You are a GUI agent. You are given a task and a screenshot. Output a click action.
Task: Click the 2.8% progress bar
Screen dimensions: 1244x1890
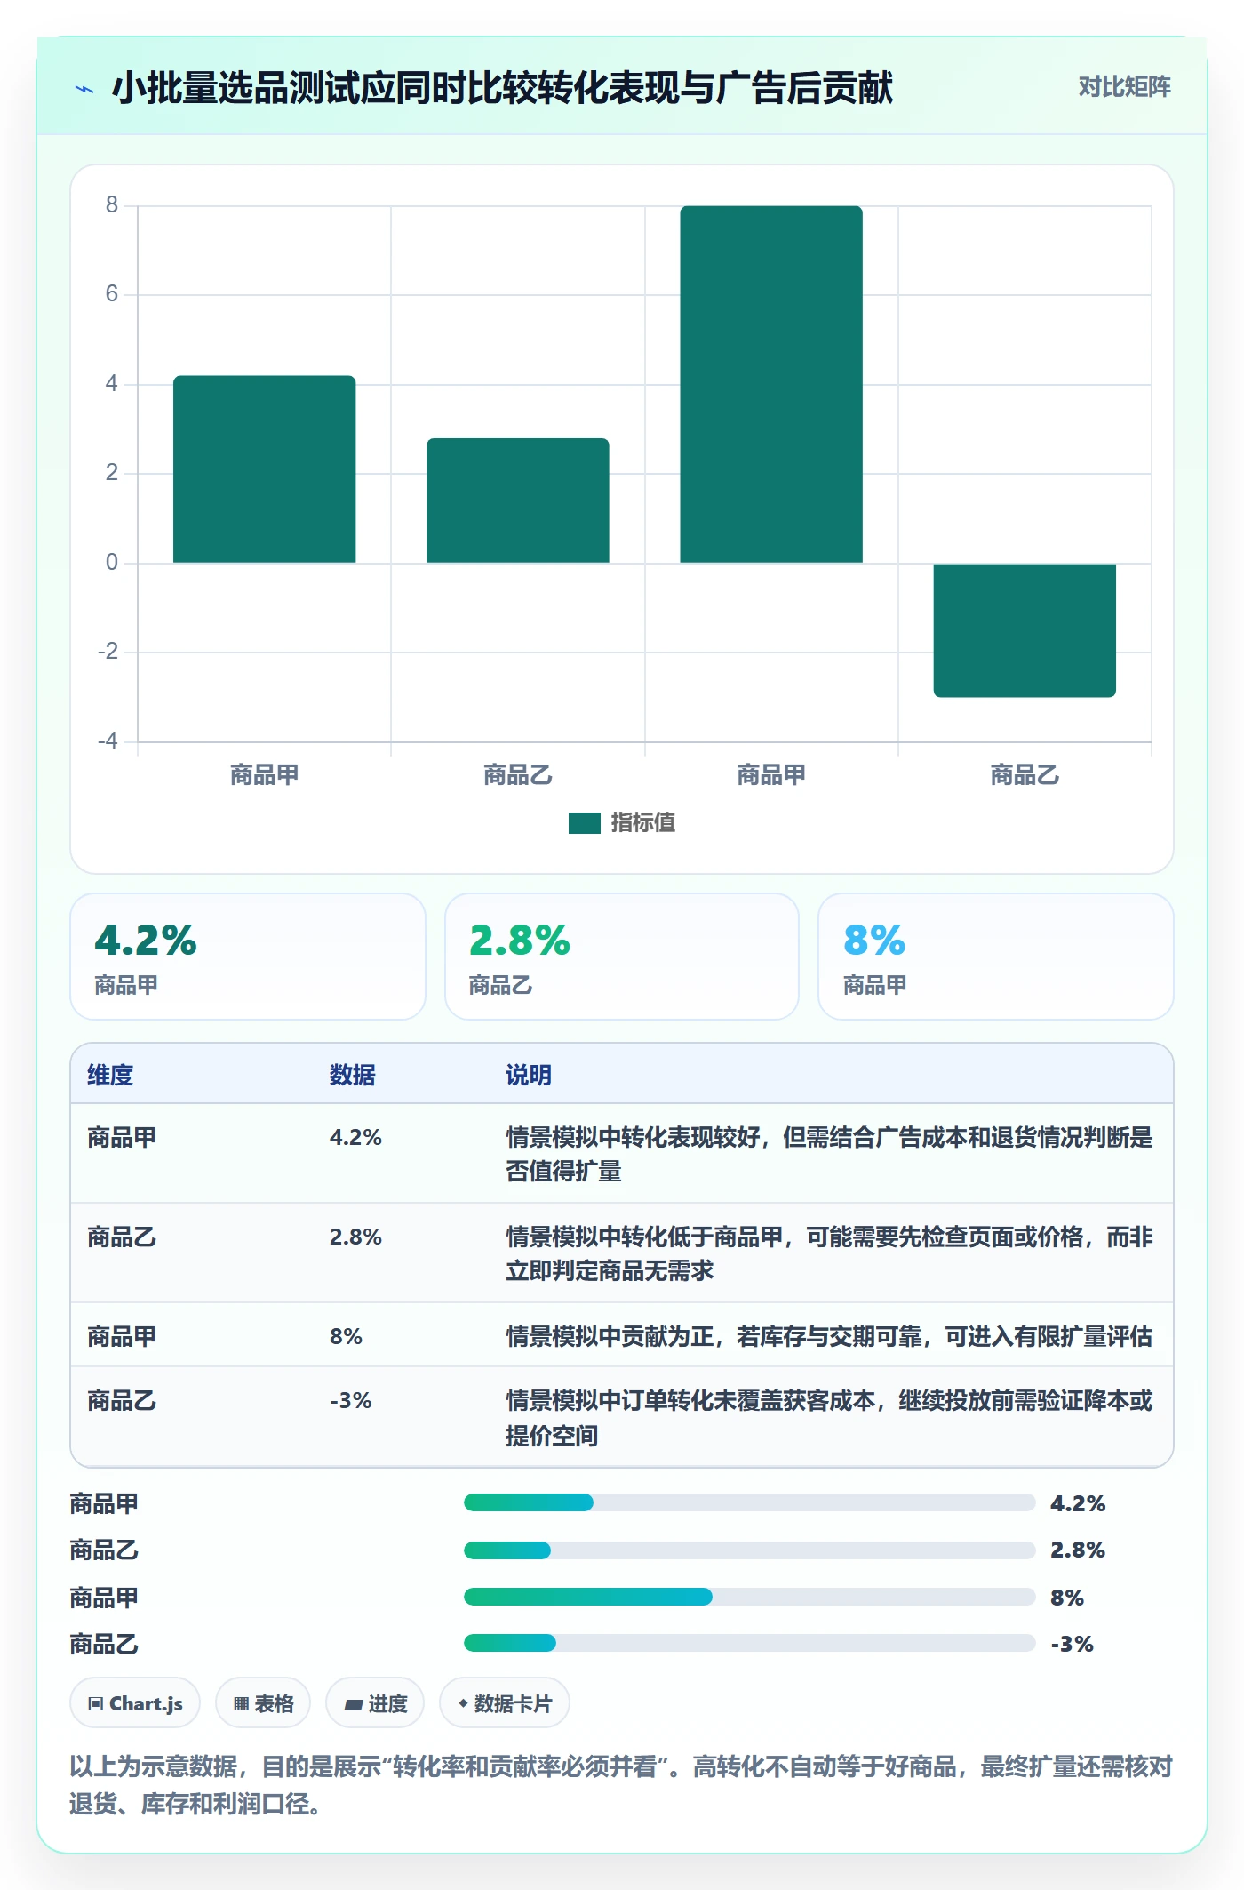point(750,1550)
